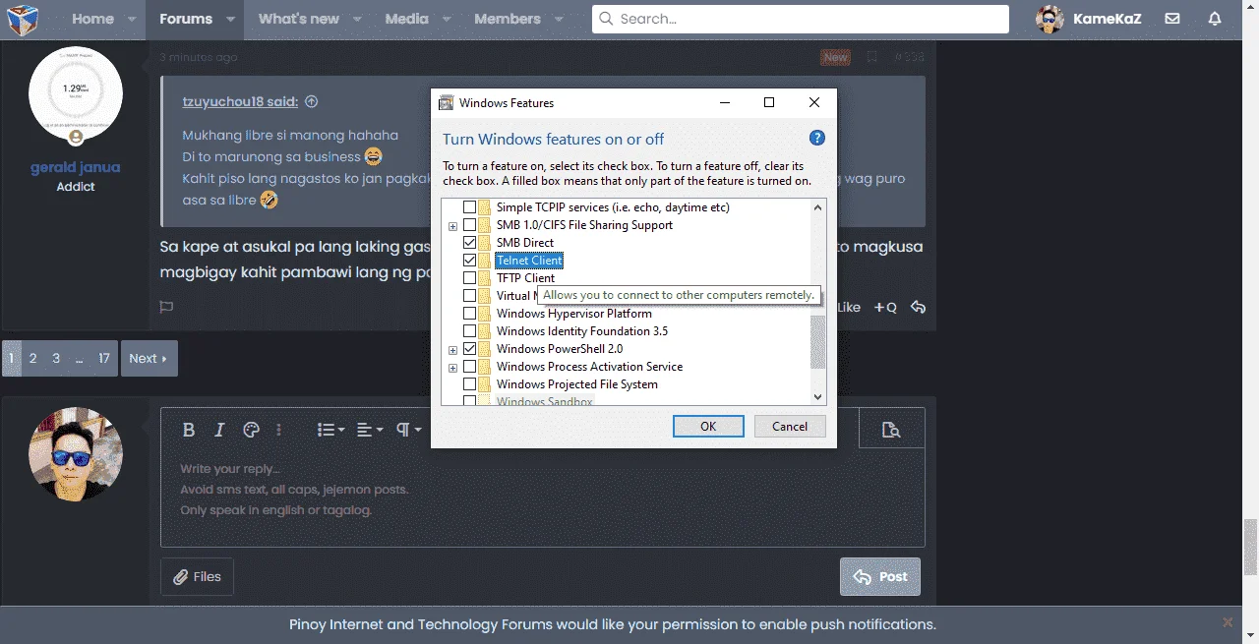Open gerald janua username link
Viewport: 1259px width, 644px height.
[x=76, y=168]
